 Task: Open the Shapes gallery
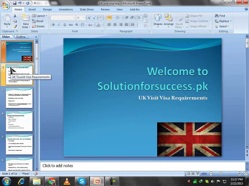(158, 21)
